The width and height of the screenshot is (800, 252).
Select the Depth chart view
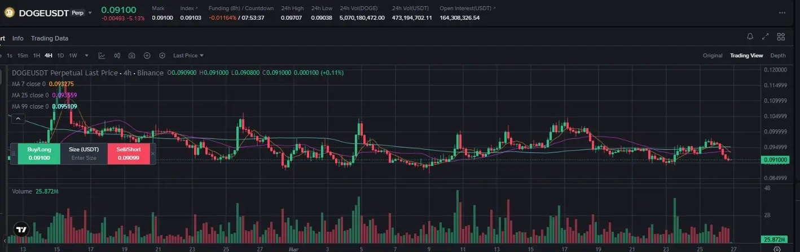pos(778,56)
